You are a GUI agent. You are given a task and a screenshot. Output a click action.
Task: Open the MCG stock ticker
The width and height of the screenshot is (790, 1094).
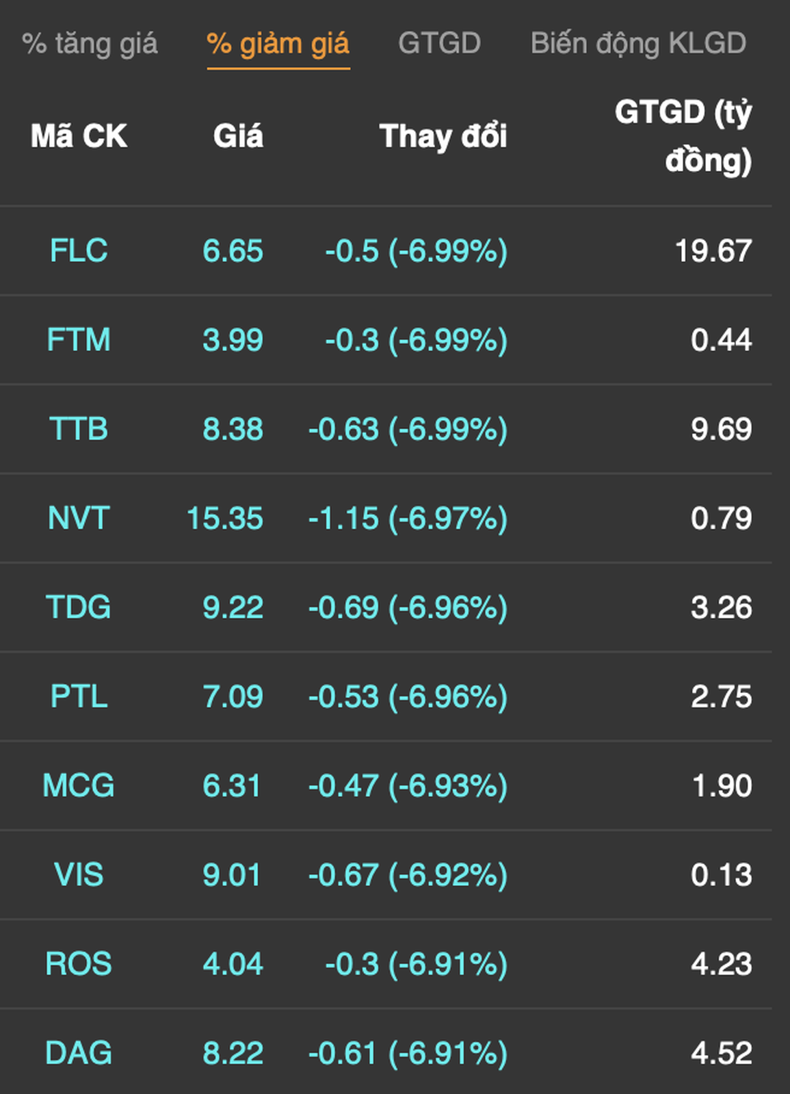79,785
